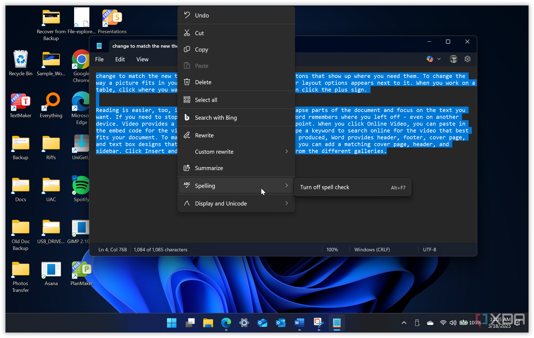This screenshot has width=534, height=338.
Task: Select the UAC desktop folder
Action: pyautogui.click(x=51, y=189)
